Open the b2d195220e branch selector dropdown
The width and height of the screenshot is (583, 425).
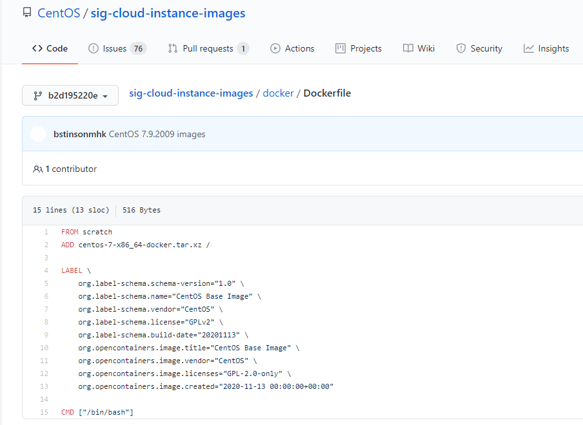70,95
